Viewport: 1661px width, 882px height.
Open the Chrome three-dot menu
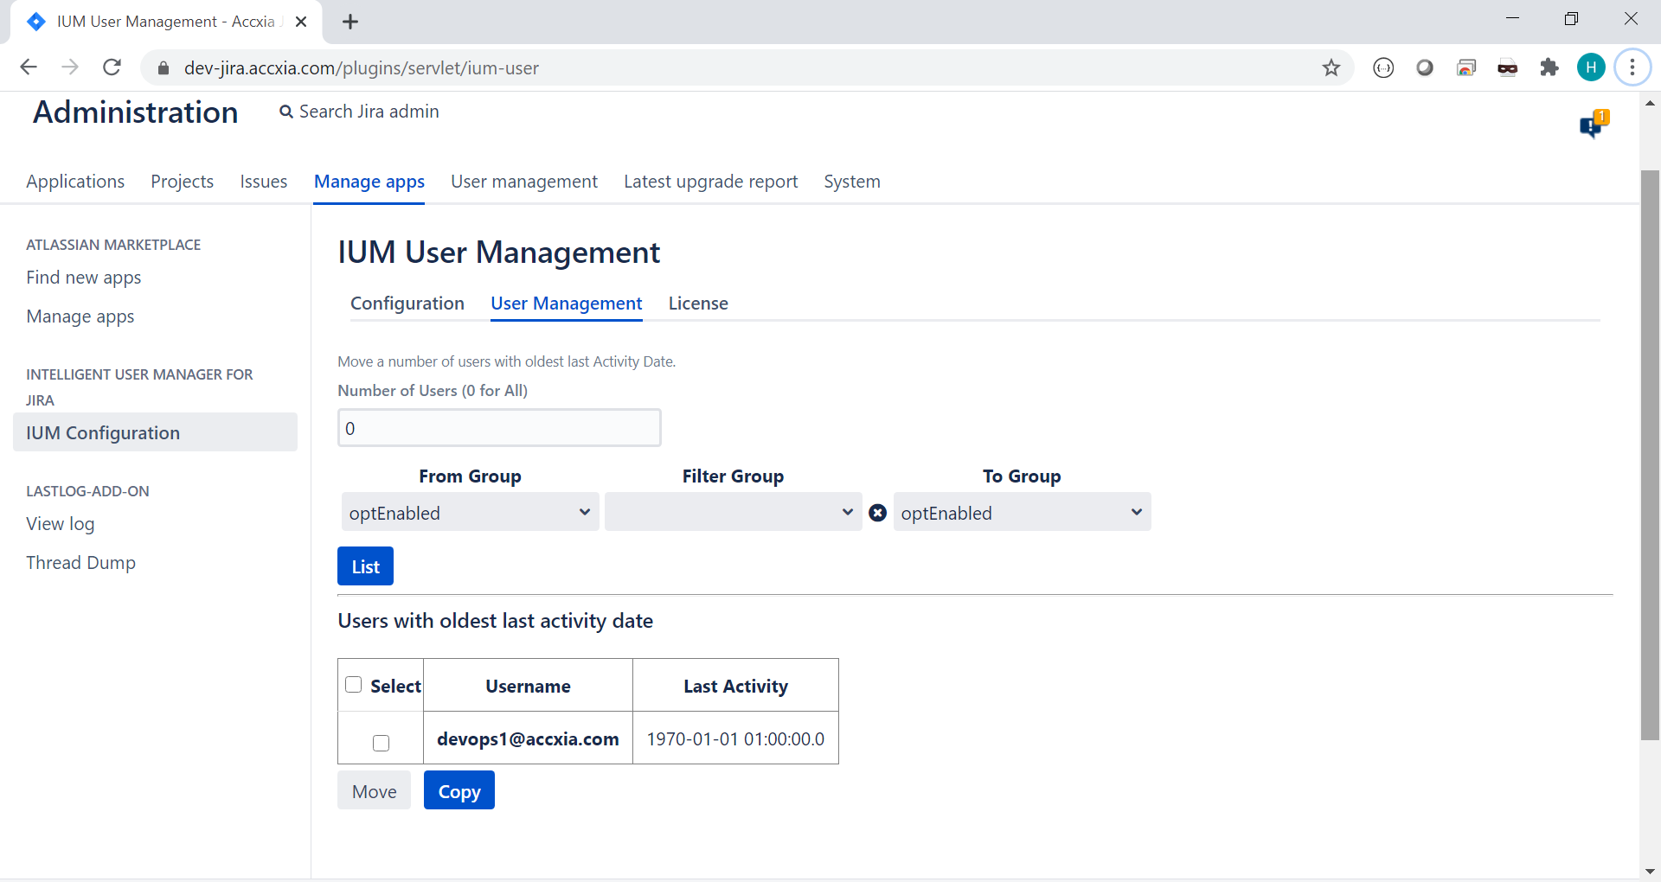[1632, 67]
